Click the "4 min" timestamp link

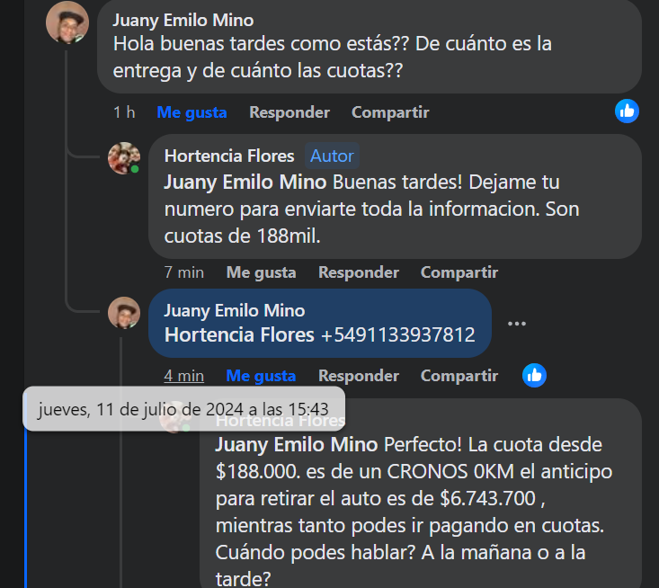coord(183,375)
